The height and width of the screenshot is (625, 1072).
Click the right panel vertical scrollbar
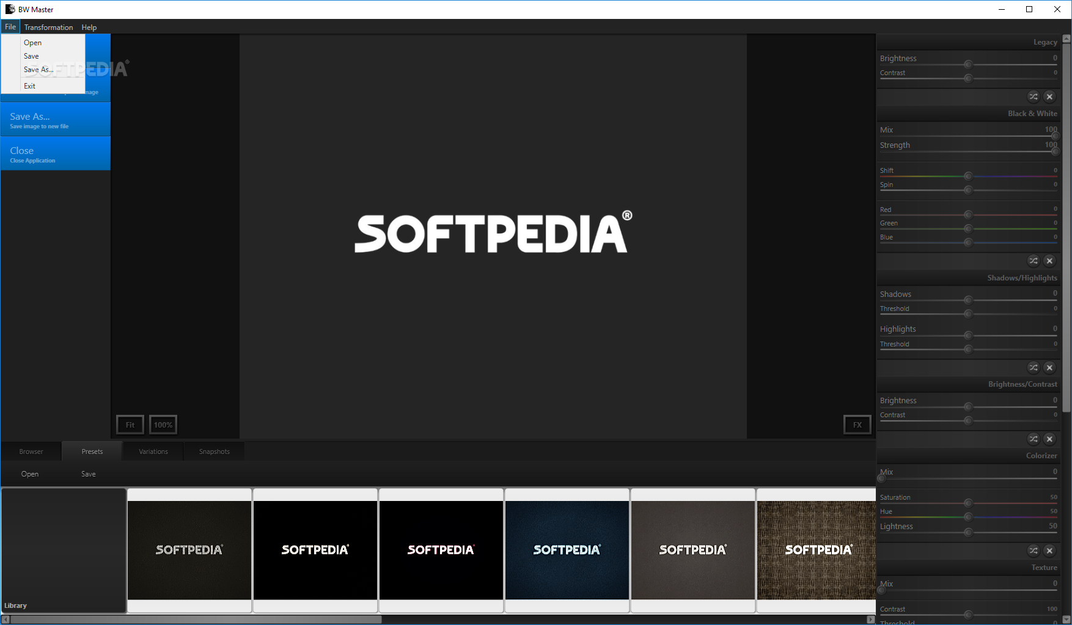pyautogui.click(x=1066, y=227)
